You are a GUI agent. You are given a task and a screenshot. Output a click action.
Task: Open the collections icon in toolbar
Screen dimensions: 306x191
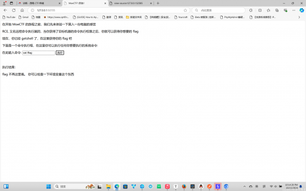pyautogui.click(x=277, y=10)
